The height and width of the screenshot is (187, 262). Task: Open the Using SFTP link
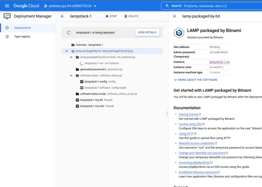click(187, 134)
